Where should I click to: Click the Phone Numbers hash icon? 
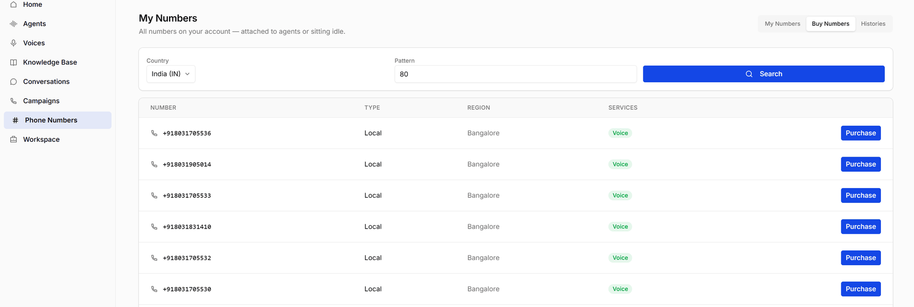click(x=15, y=120)
